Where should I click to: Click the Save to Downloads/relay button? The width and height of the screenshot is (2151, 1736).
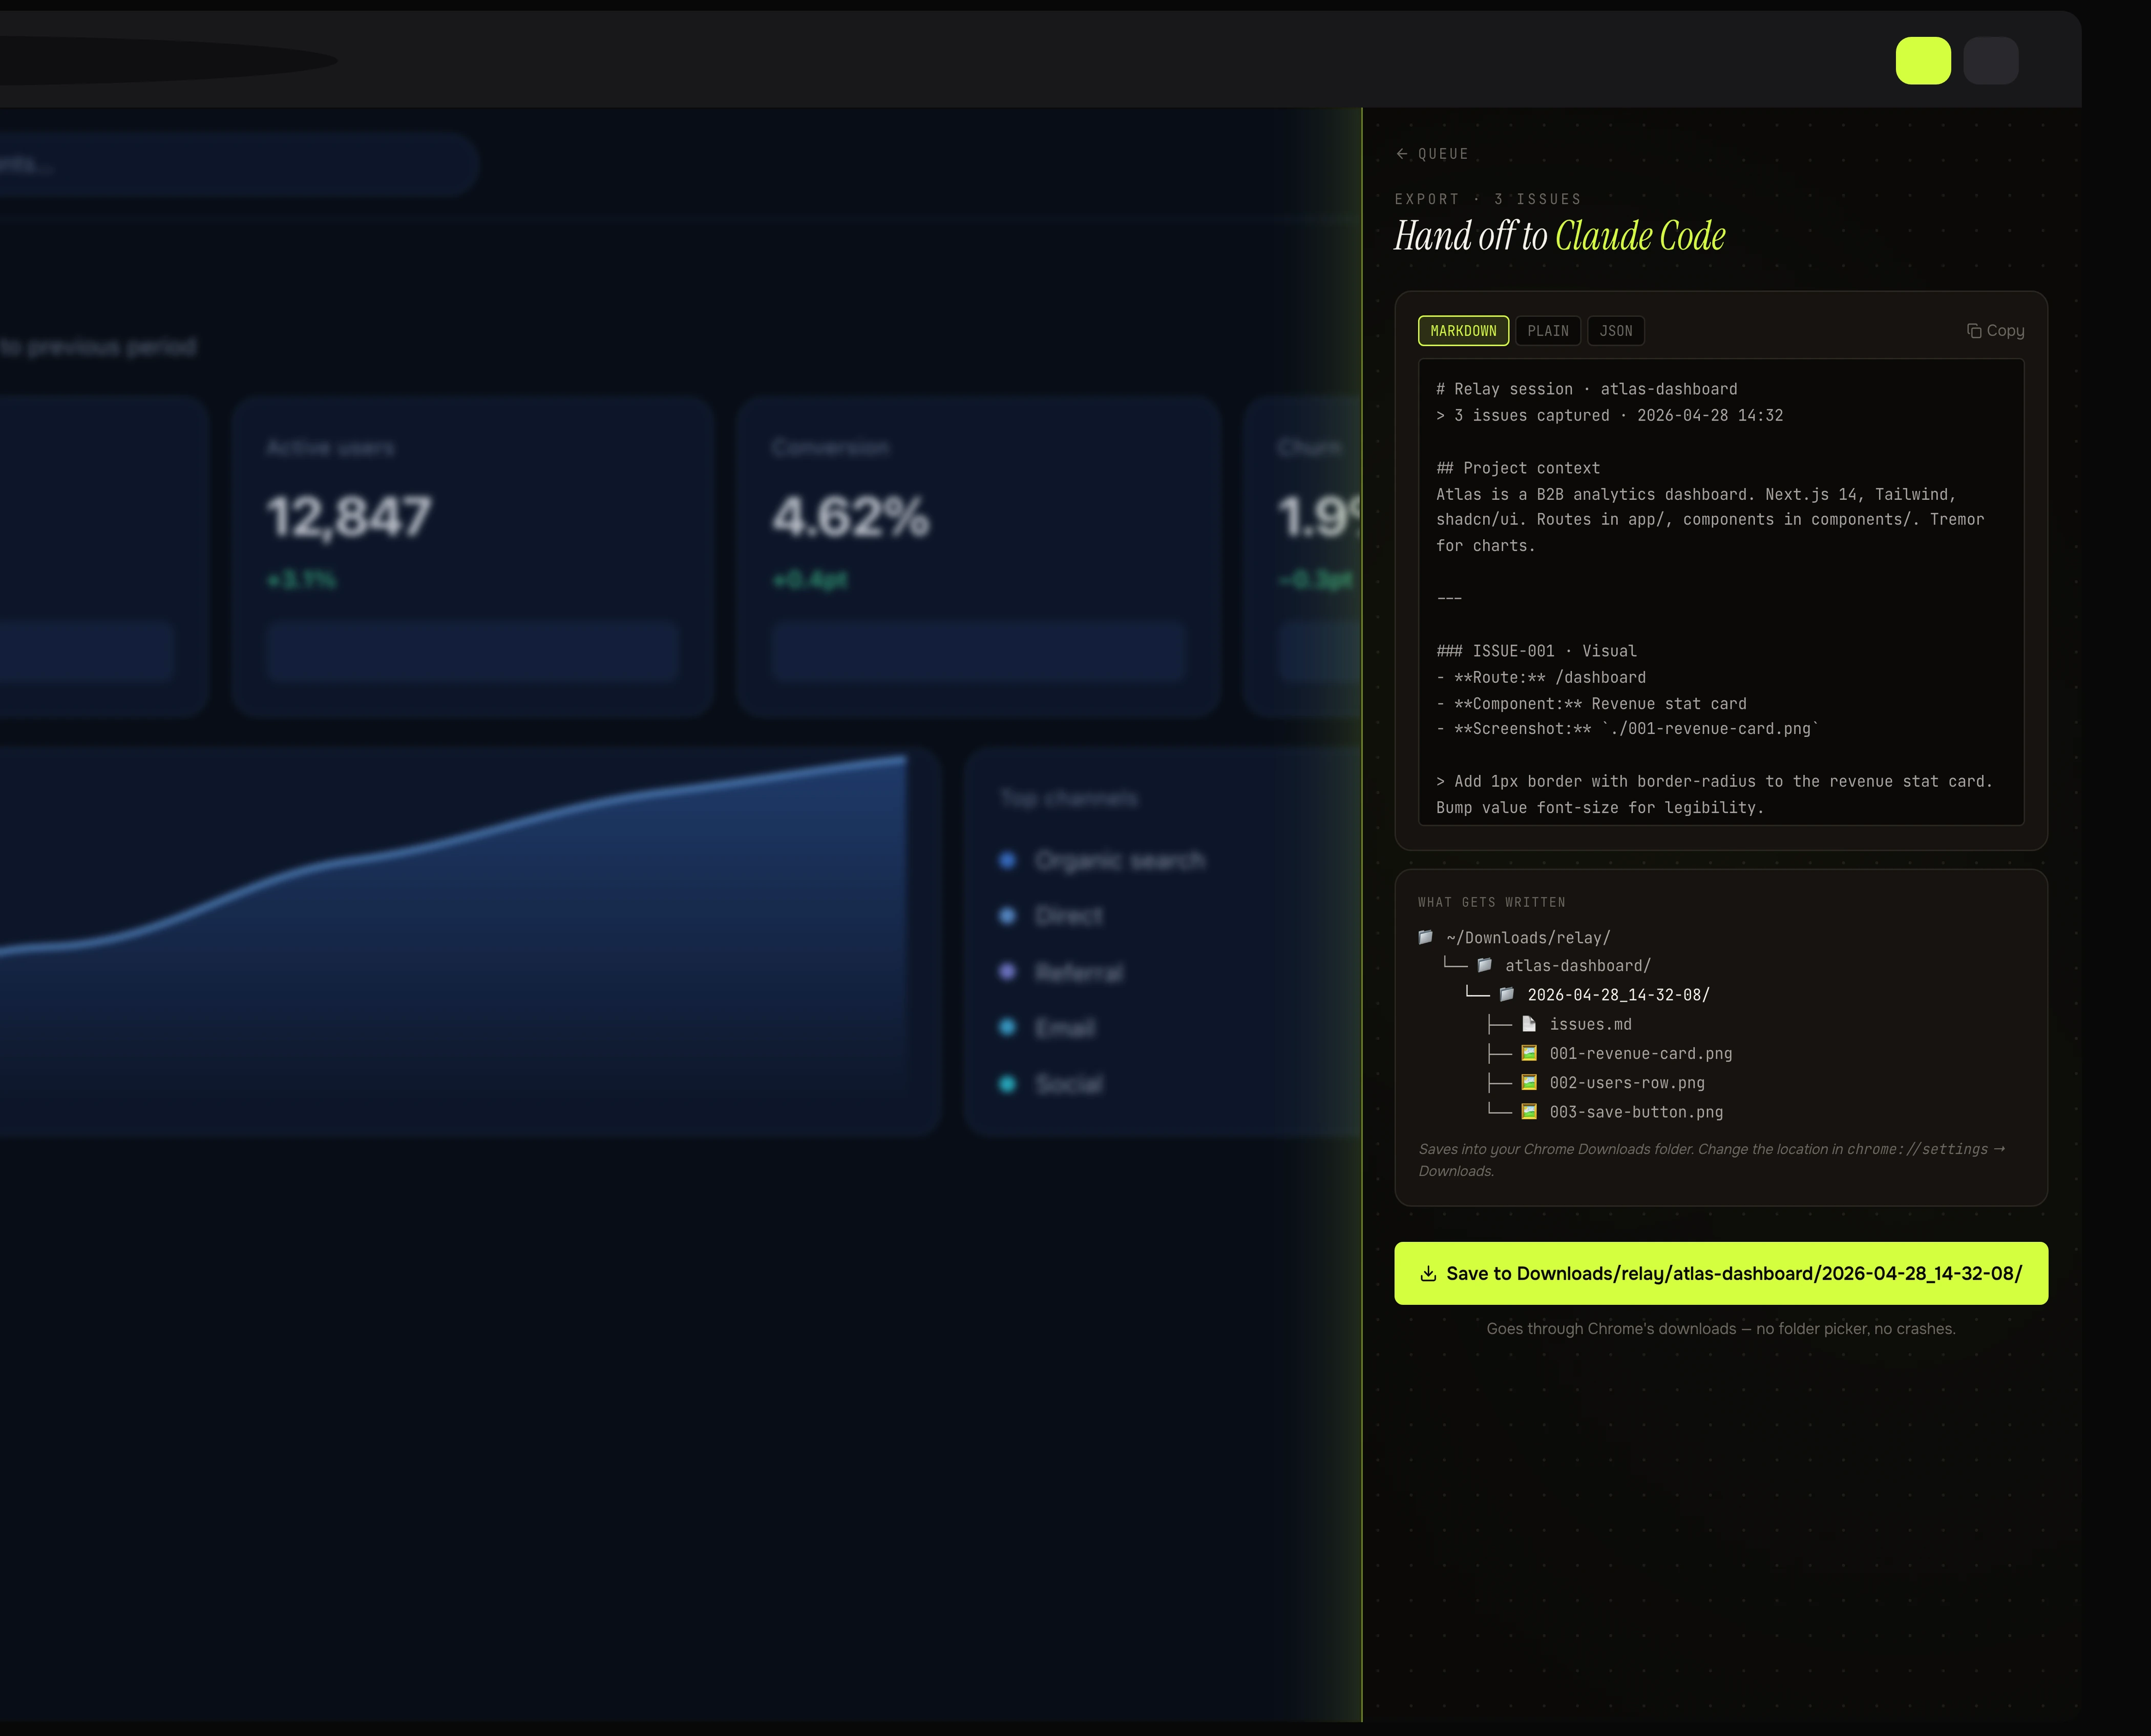pyautogui.click(x=1721, y=1273)
